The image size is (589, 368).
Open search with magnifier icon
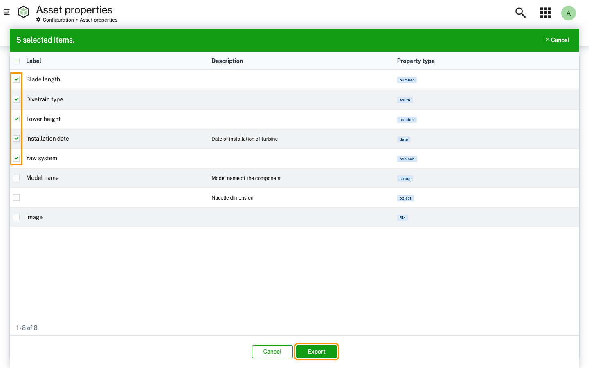pos(520,13)
